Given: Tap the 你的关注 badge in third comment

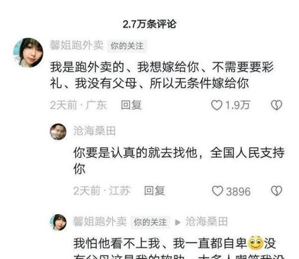Looking at the screenshot, I should coord(150,223).
